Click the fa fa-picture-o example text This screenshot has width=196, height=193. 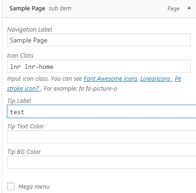pos(98,89)
